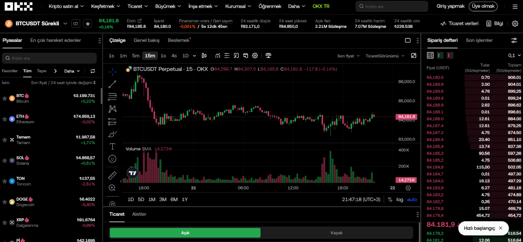Open the emoji sticker tool

point(112,159)
